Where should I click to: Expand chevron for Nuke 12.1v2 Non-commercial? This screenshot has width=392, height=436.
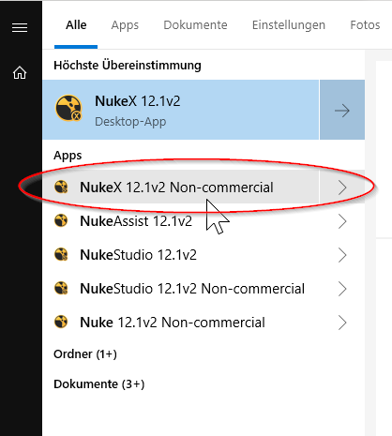click(342, 323)
